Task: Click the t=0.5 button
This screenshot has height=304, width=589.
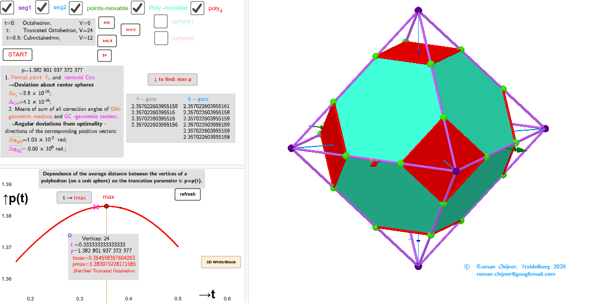Action: coord(107,41)
